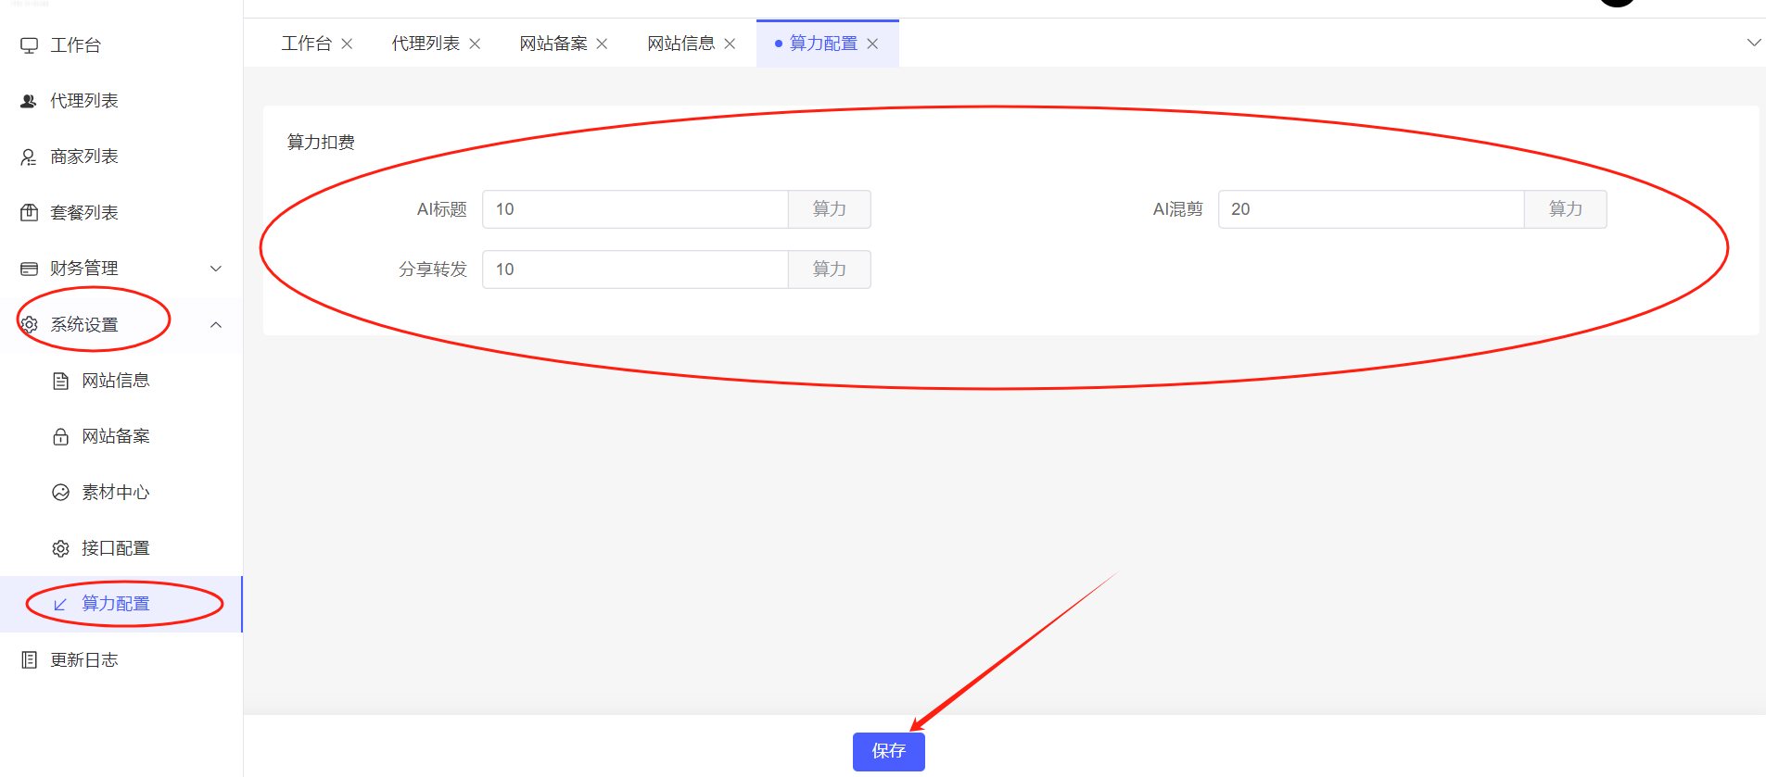
Task: Click the 套餐列表 package icon
Action: point(29,213)
